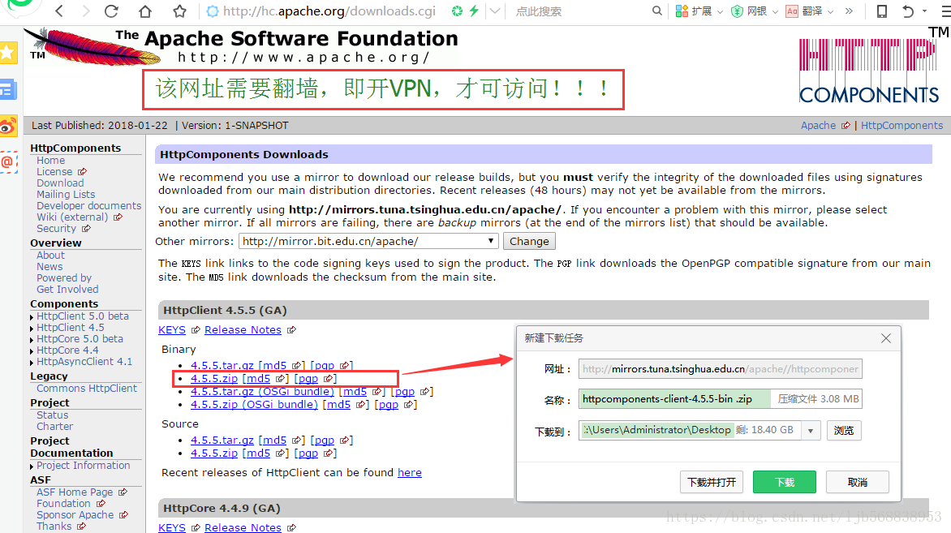Open the 翻译 dropdown chevron

pos(830,11)
